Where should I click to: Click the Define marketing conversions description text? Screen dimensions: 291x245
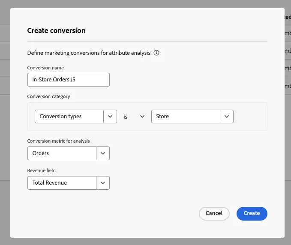click(90, 53)
